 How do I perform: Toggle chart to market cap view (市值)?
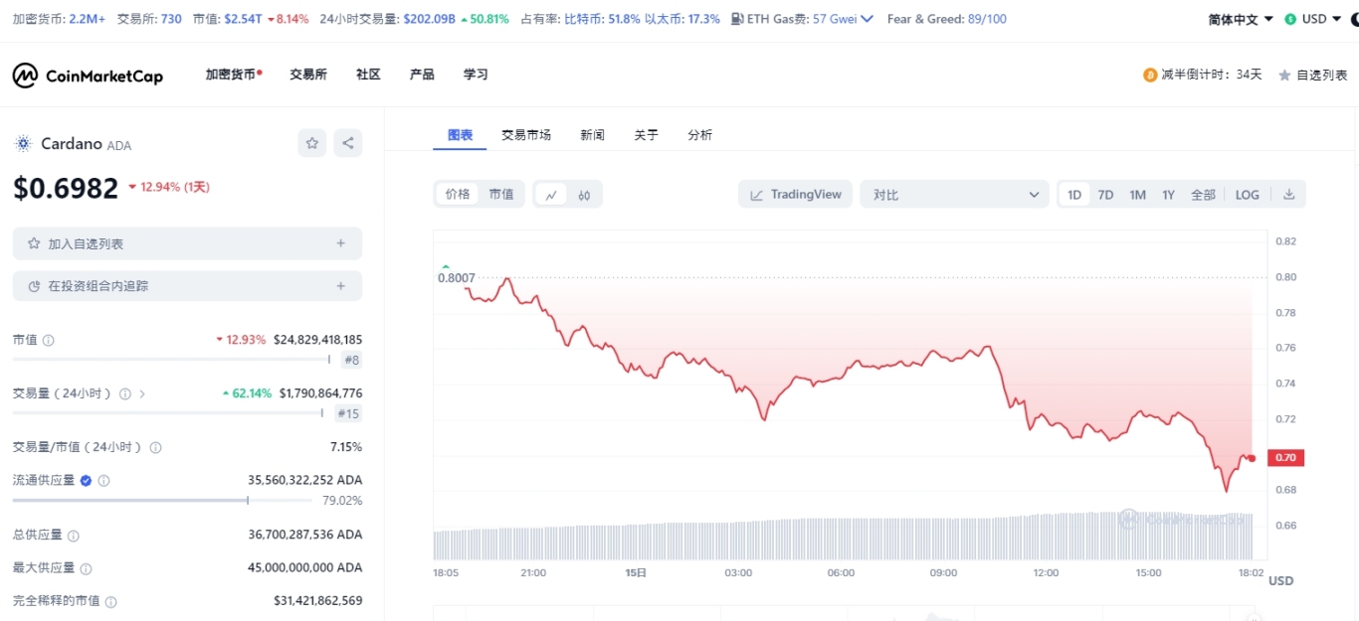(x=501, y=195)
